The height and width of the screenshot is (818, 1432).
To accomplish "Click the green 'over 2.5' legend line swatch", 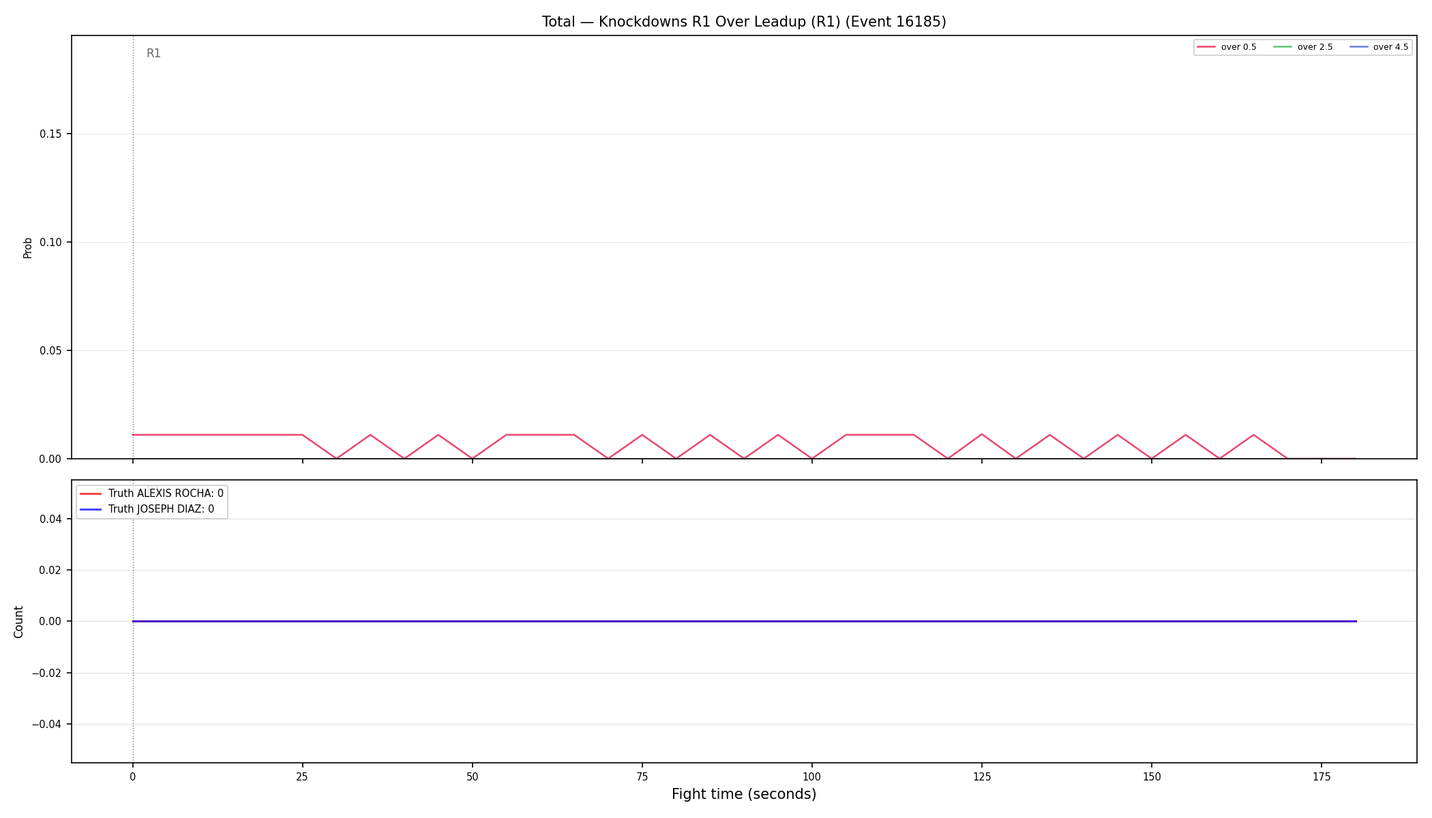I will (x=1283, y=47).
